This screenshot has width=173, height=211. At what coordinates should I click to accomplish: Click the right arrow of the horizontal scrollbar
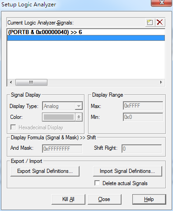tap(161, 82)
